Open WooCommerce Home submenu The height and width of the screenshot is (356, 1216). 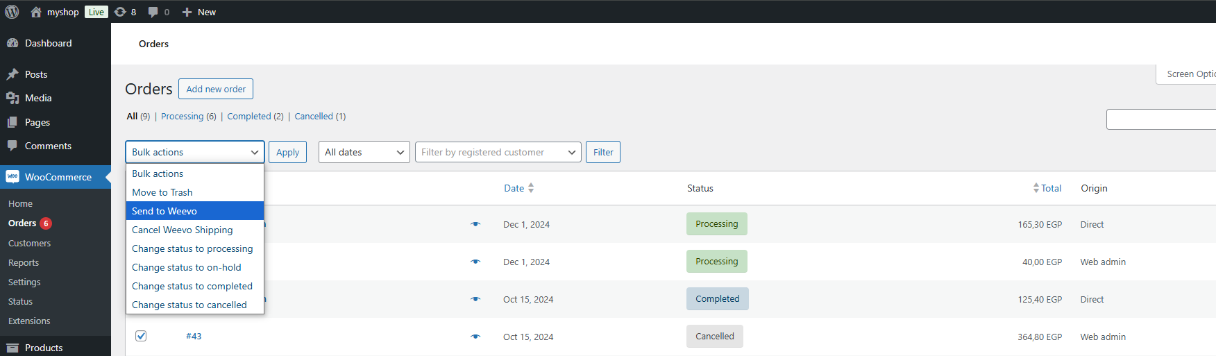[x=21, y=204]
